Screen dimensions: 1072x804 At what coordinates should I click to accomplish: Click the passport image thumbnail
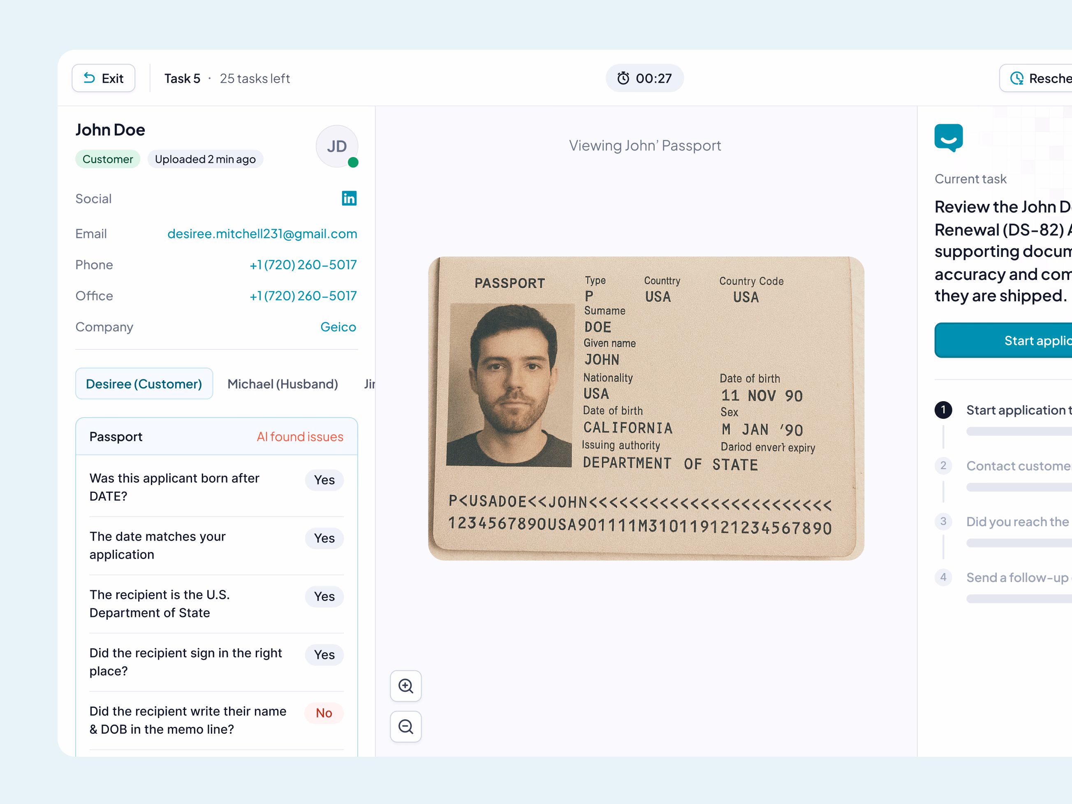pyautogui.click(x=646, y=408)
